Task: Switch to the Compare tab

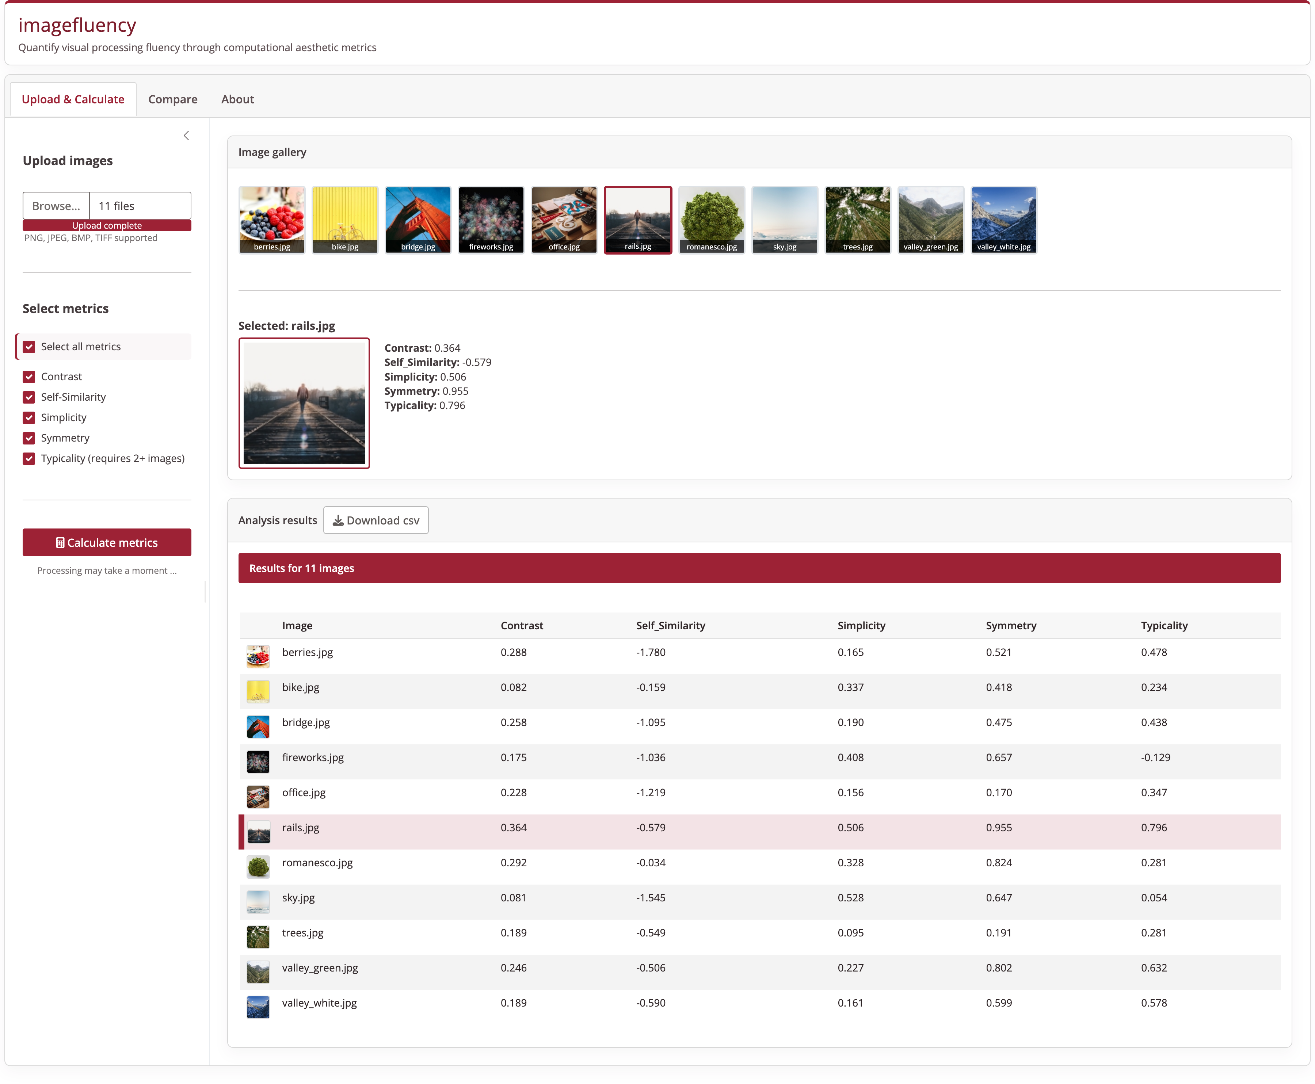Action: click(x=172, y=99)
